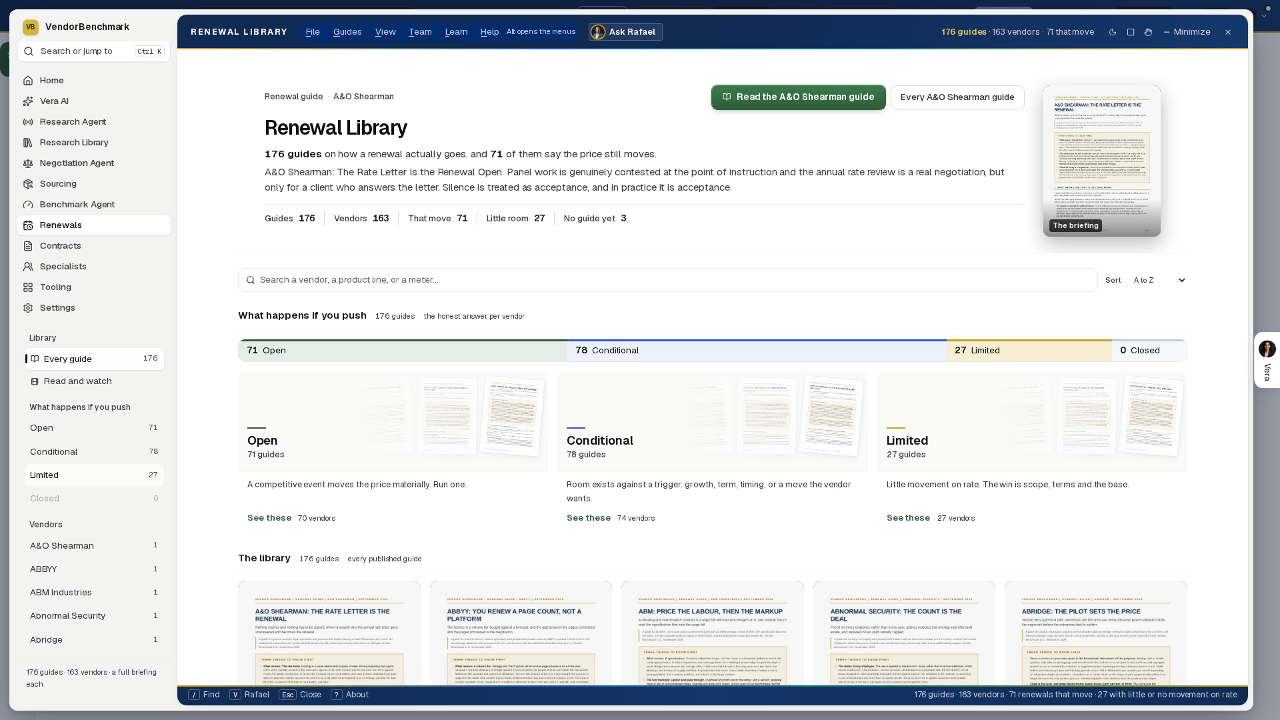Click the Renewal guide breadcrumb
This screenshot has width=1280, height=720.
click(293, 97)
